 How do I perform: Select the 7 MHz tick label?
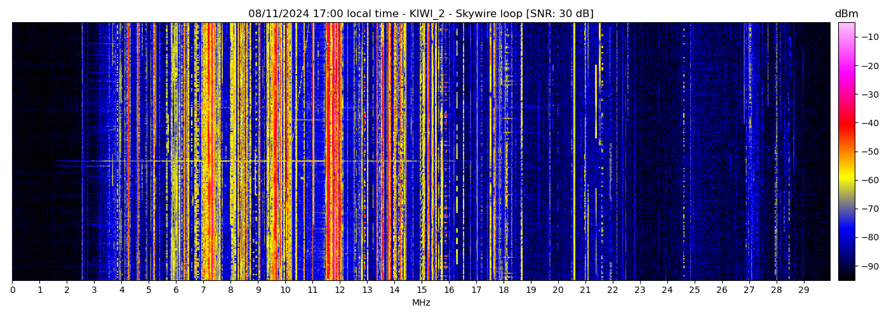[x=203, y=290]
